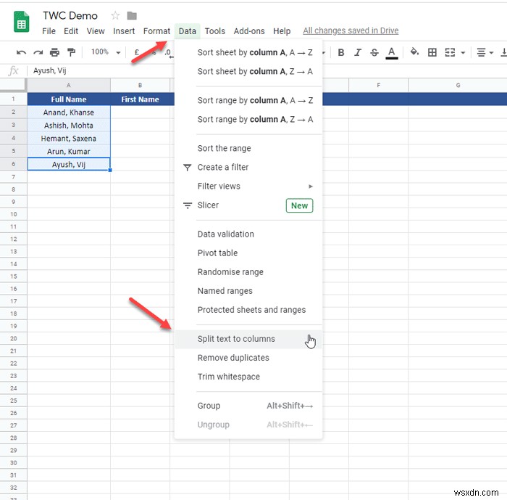Expand the merge cells dropdown arrow
507x500 pixels.
pos(463,52)
